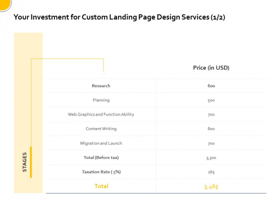
Task: Select the 'Research' stage cell
Action: [x=101, y=86]
